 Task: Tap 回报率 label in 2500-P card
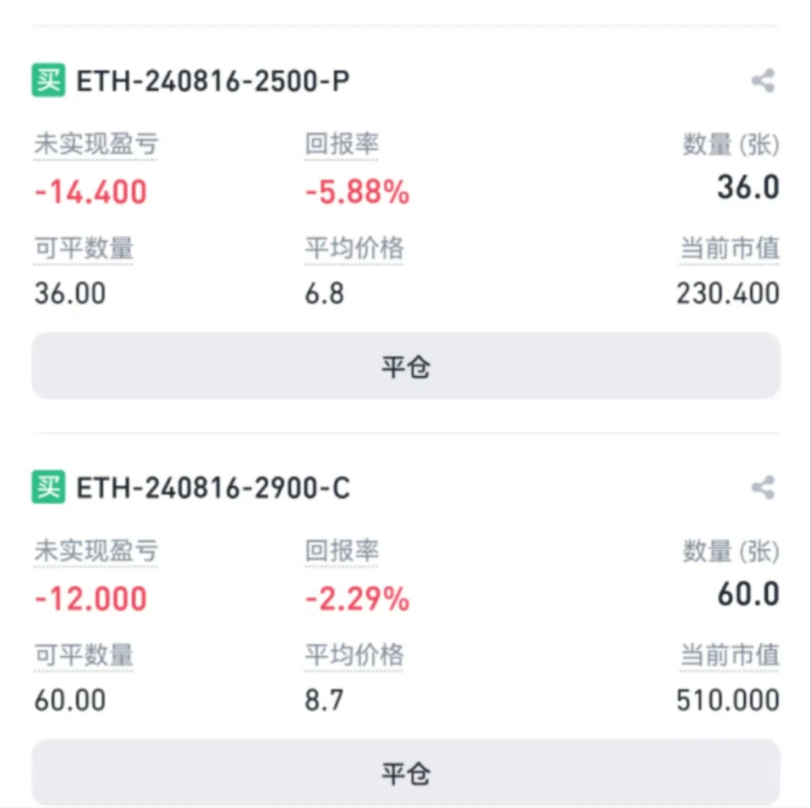[342, 144]
